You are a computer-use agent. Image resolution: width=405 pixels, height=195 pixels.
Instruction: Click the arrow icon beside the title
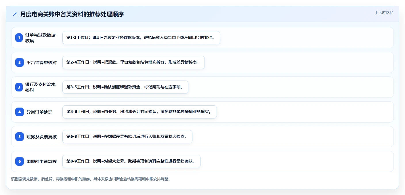15,14
